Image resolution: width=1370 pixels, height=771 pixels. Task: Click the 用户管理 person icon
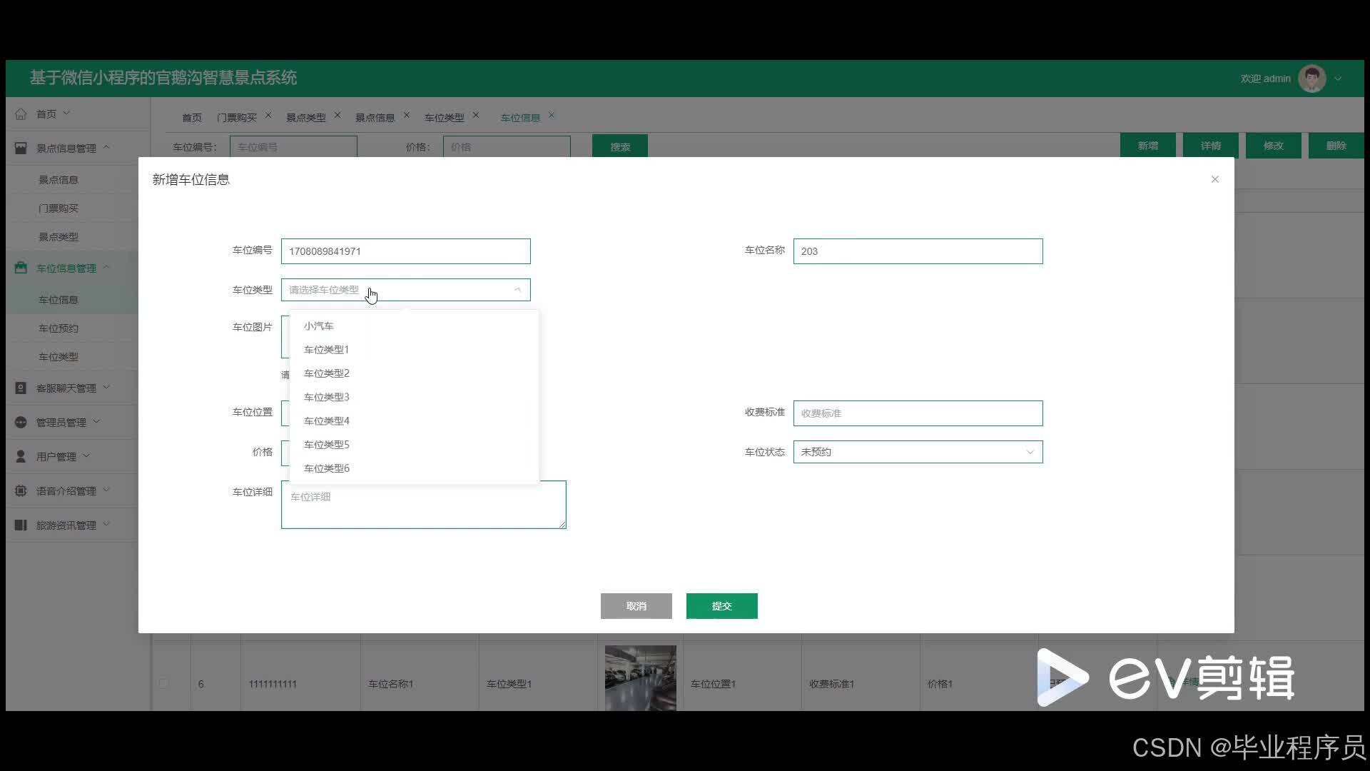pos(21,457)
